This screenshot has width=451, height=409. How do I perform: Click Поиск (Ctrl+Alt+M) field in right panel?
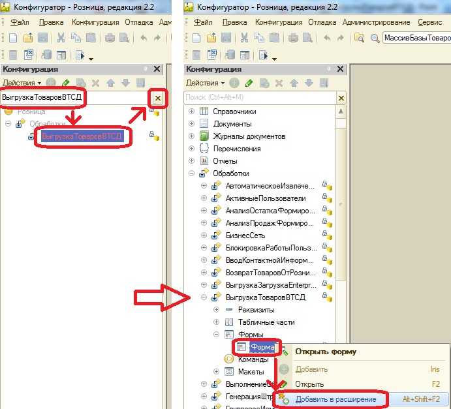coord(260,97)
